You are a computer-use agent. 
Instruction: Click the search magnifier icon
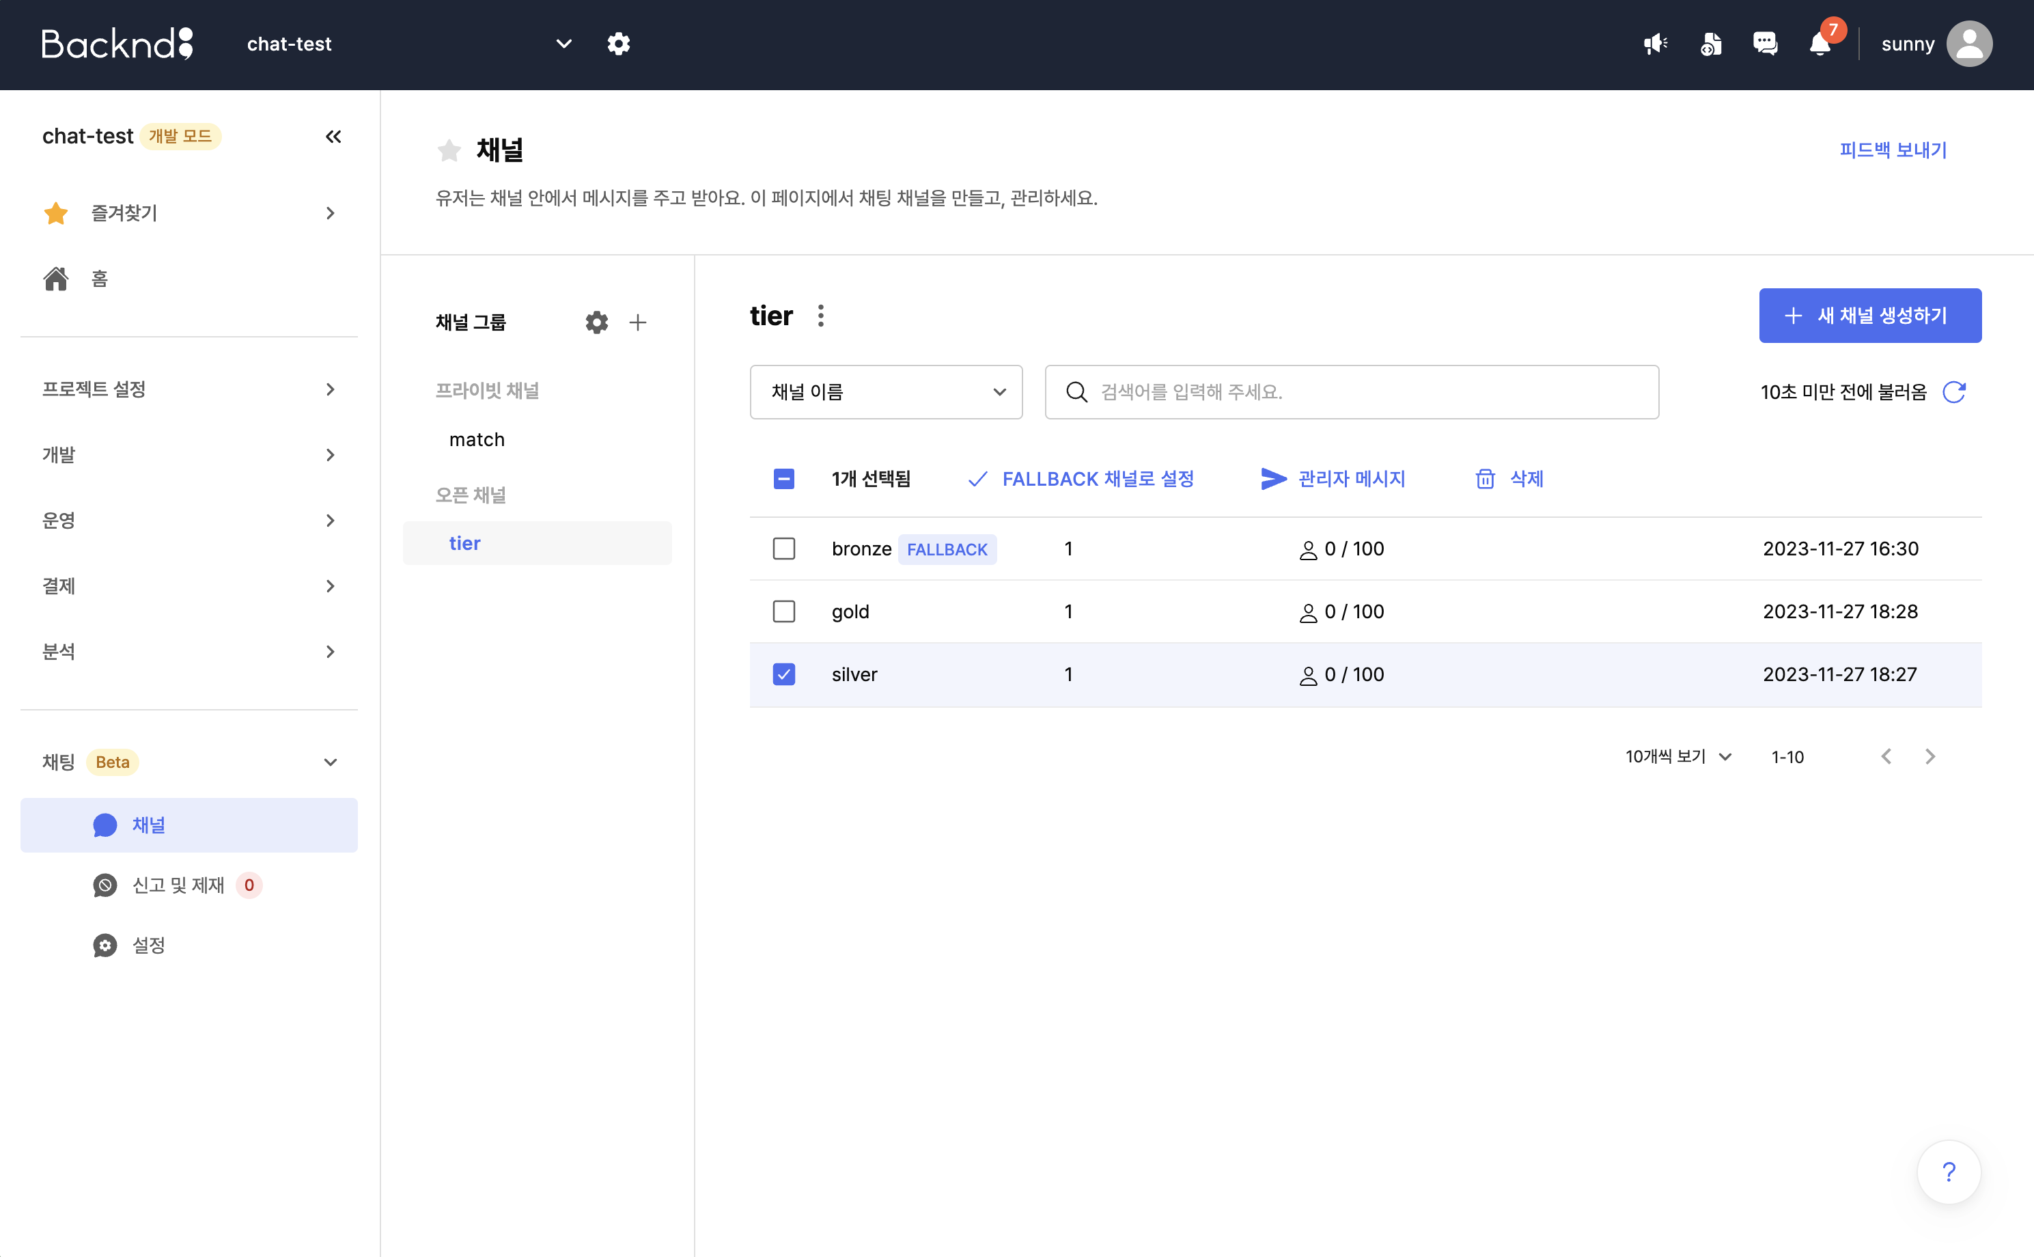pos(1076,391)
